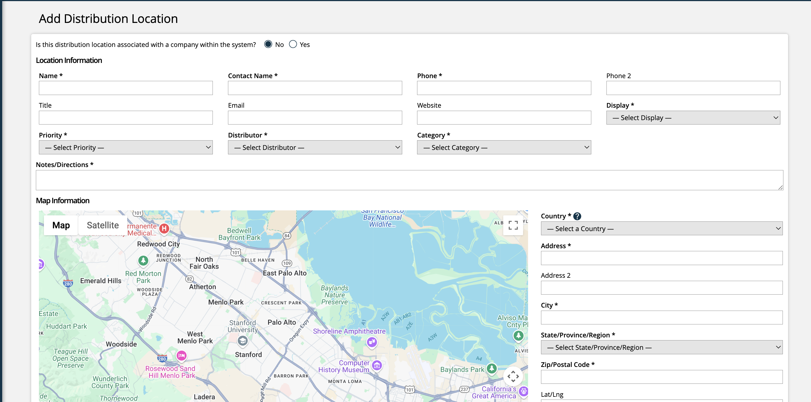Viewport: 811px width, 402px height.
Task: Open the Select Category dropdown
Action: pyautogui.click(x=504, y=147)
